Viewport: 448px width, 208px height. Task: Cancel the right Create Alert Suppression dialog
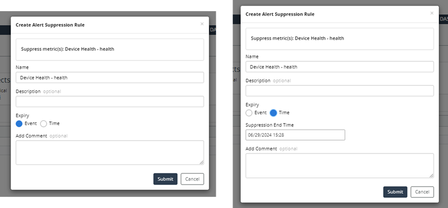tap(422, 192)
